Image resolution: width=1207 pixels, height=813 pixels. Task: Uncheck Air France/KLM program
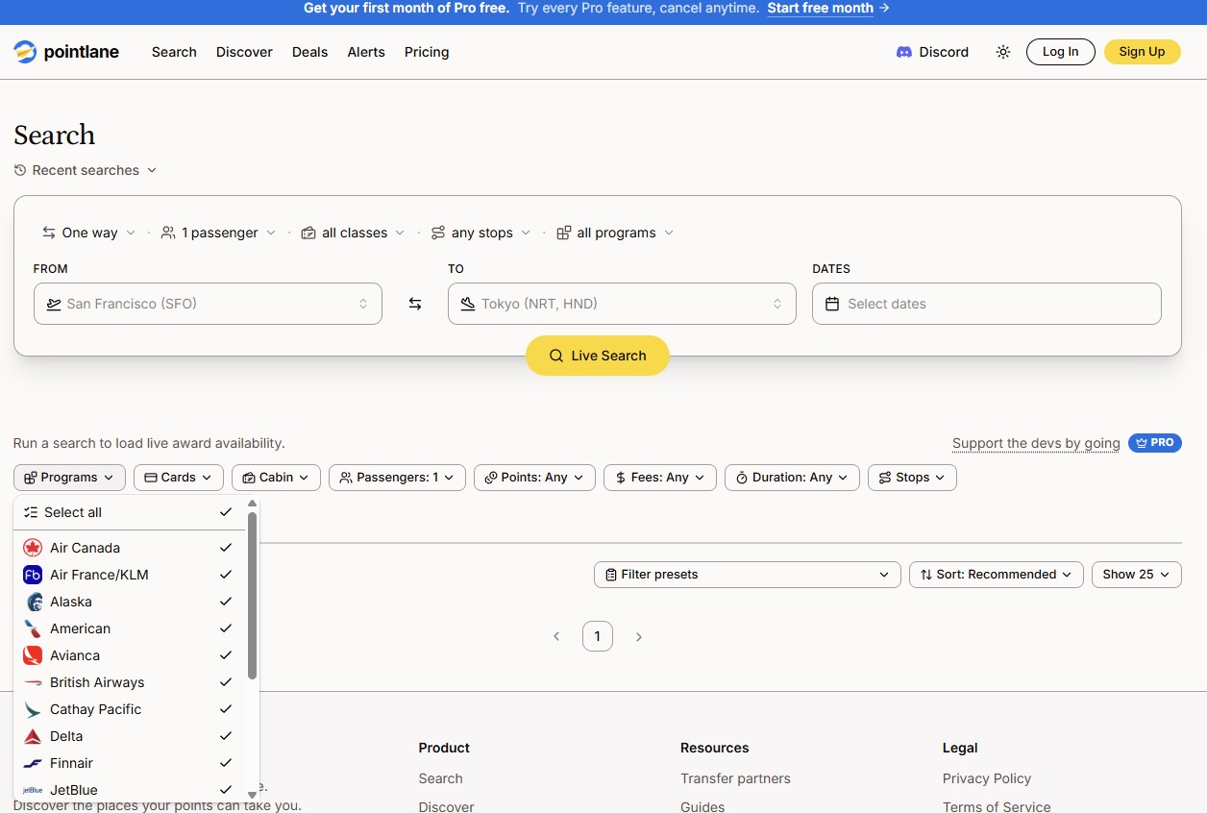pos(226,575)
